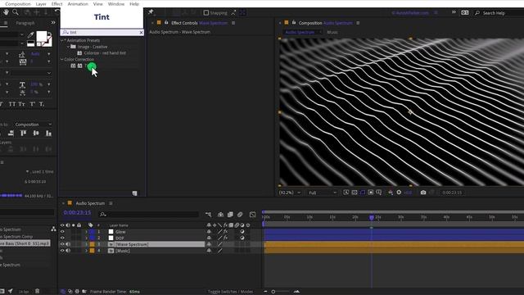Select the Hand tool in the toolbar

pyautogui.click(x=6, y=12)
